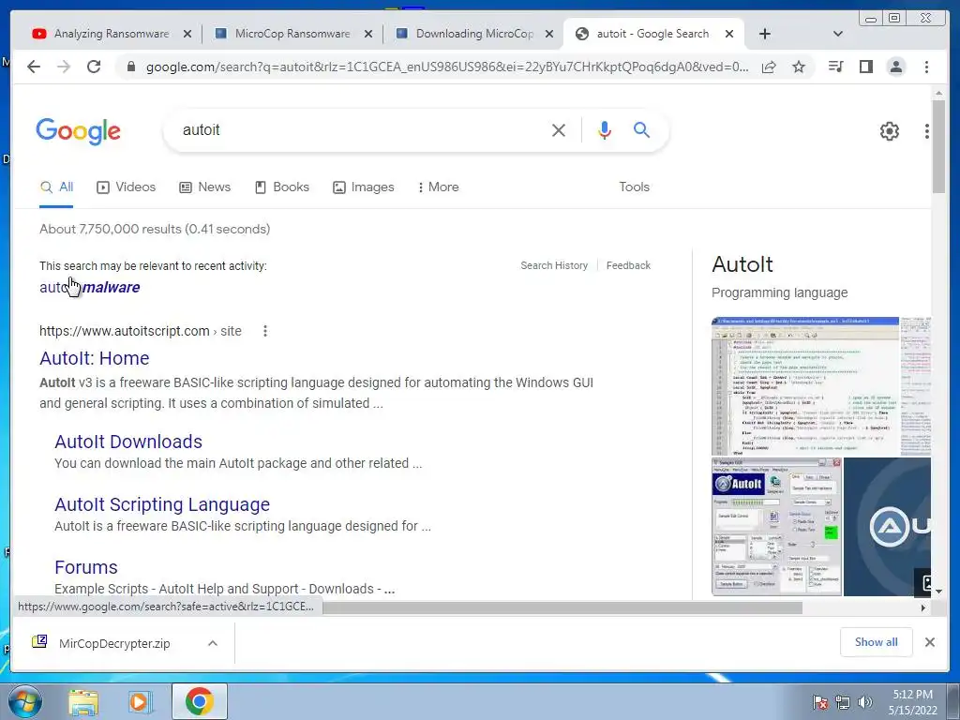960x720 pixels.
Task: Click the horizontal page scrollbar
Action: [x=562, y=607]
